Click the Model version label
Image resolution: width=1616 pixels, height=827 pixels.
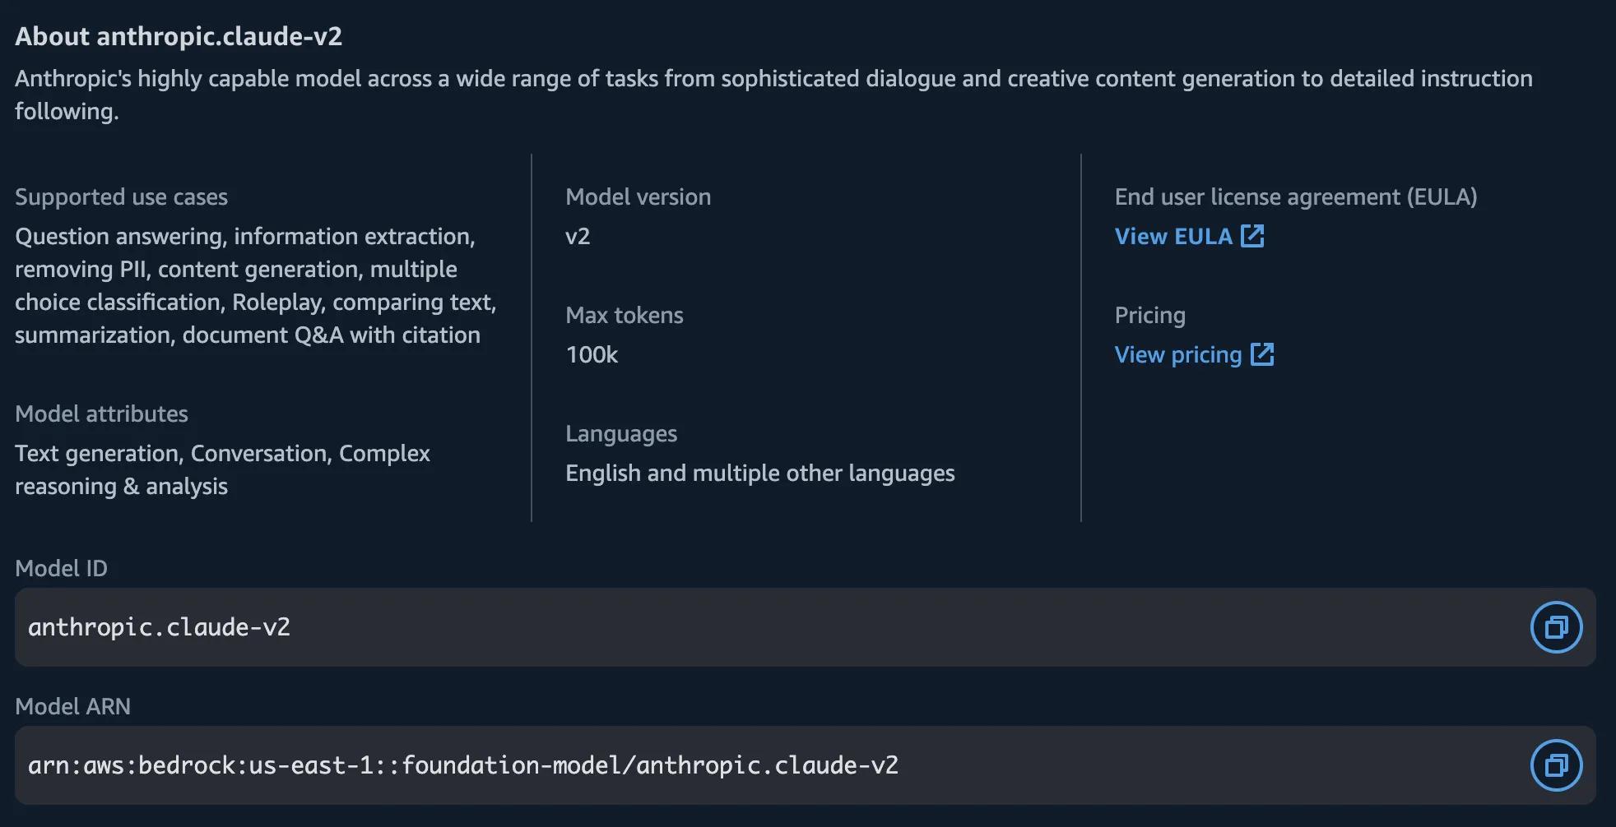pyautogui.click(x=639, y=196)
